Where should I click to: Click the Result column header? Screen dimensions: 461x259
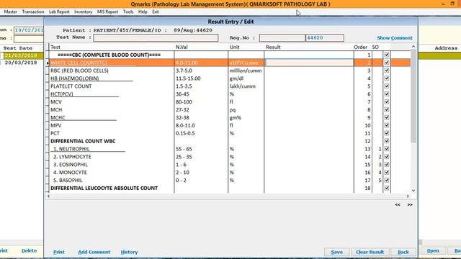click(x=309, y=47)
